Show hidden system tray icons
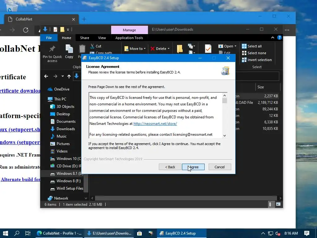Screen dimensions: 317x238 click(x=263, y=233)
